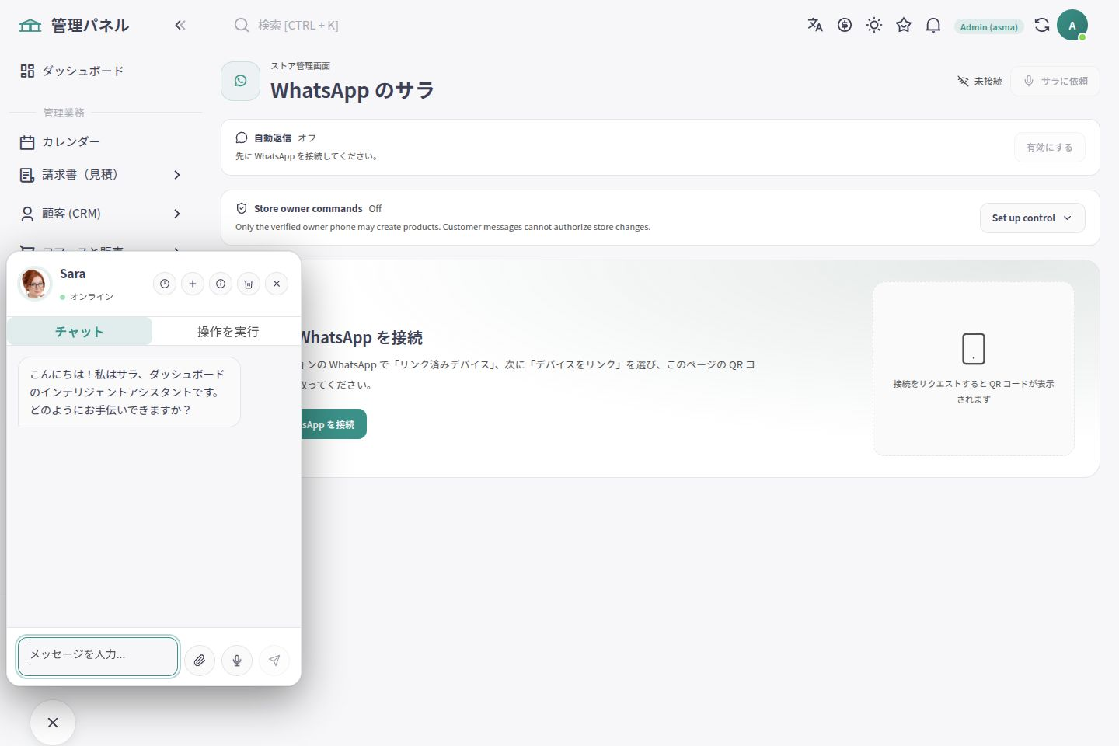Image resolution: width=1119 pixels, height=746 pixels.
Task: Open the favorites star icon
Action: 904,25
